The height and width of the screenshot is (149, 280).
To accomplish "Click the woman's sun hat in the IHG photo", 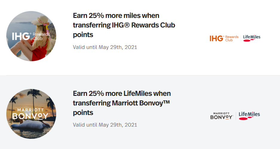I will click(41, 21).
